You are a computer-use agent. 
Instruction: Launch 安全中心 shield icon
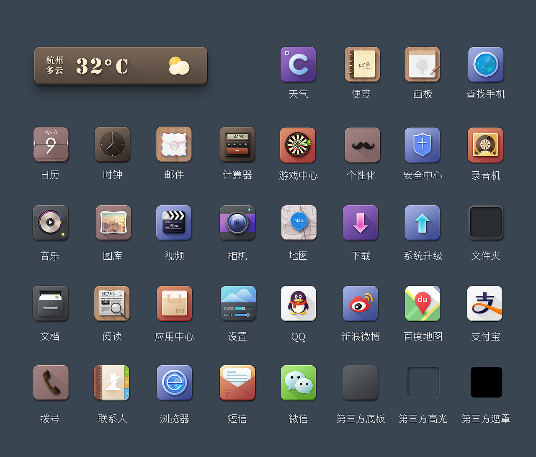click(422, 145)
